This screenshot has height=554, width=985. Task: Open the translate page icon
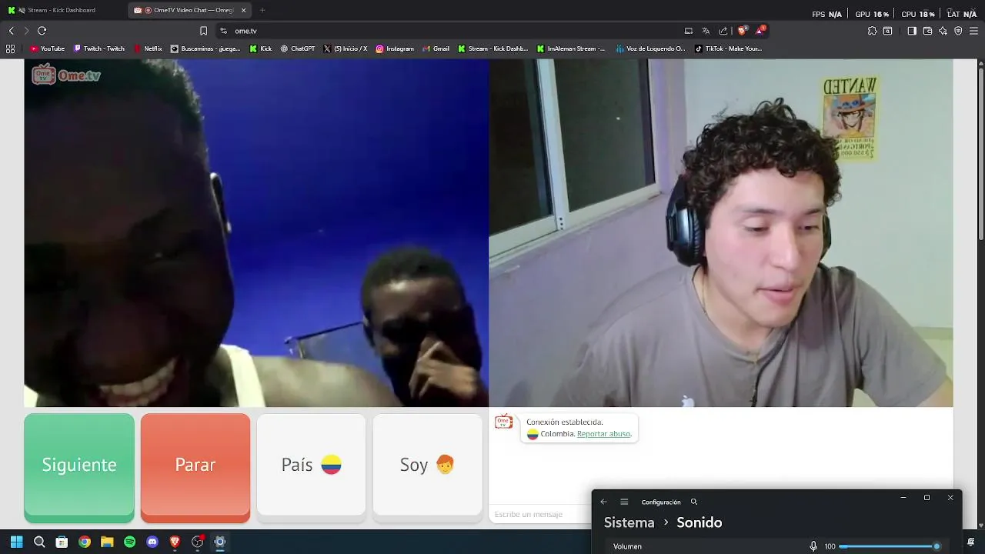(706, 31)
